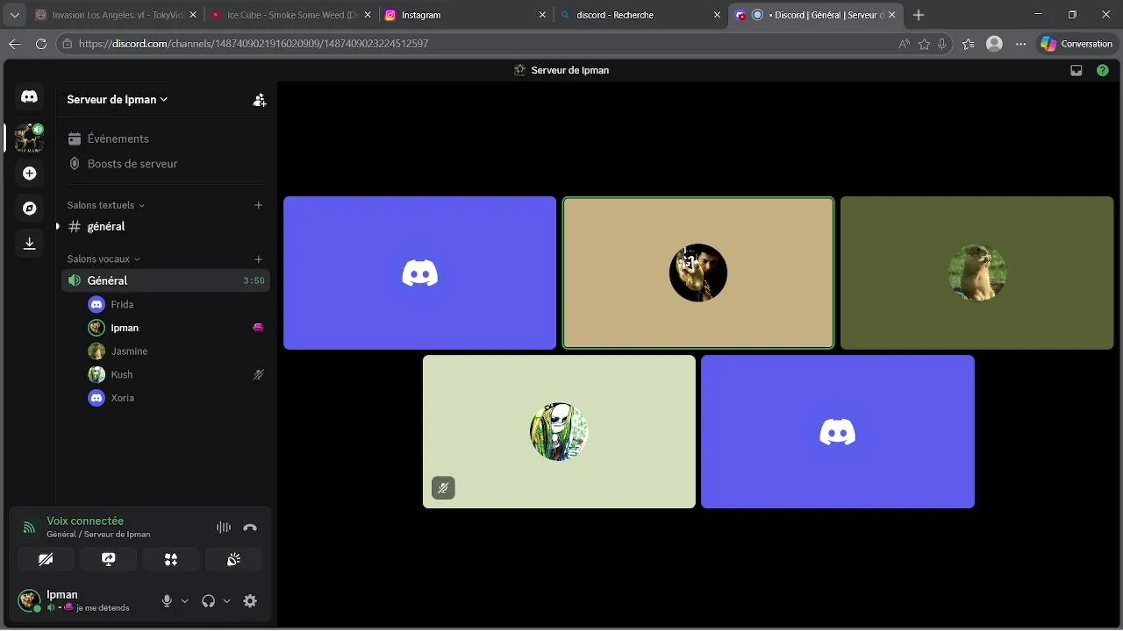The width and height of the screenshot is (1123, 631).
Task: Add page to favorites star
Action: click(924, 44)
